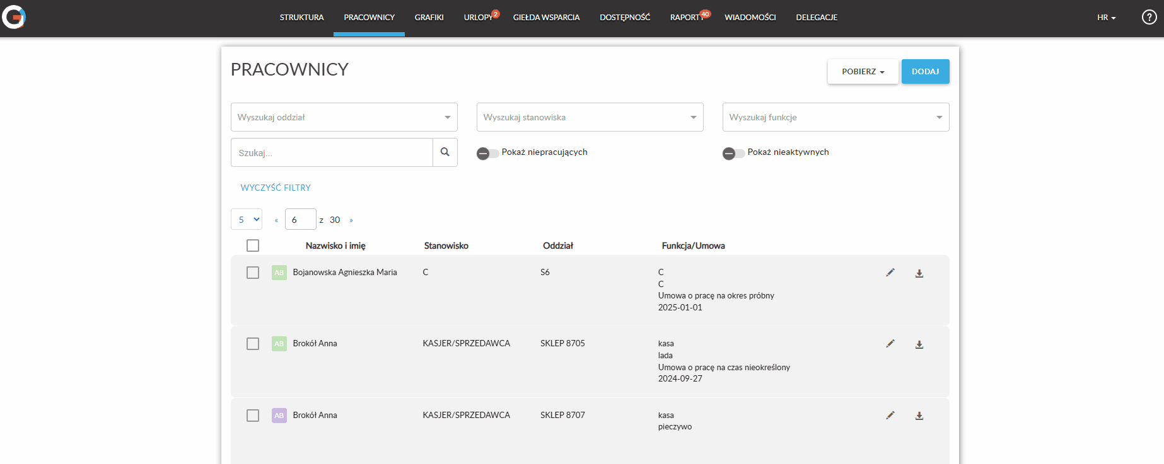Open the help question mark icon
Image resolution: width=1164 pixels, height=464 pixels.
1149,18
